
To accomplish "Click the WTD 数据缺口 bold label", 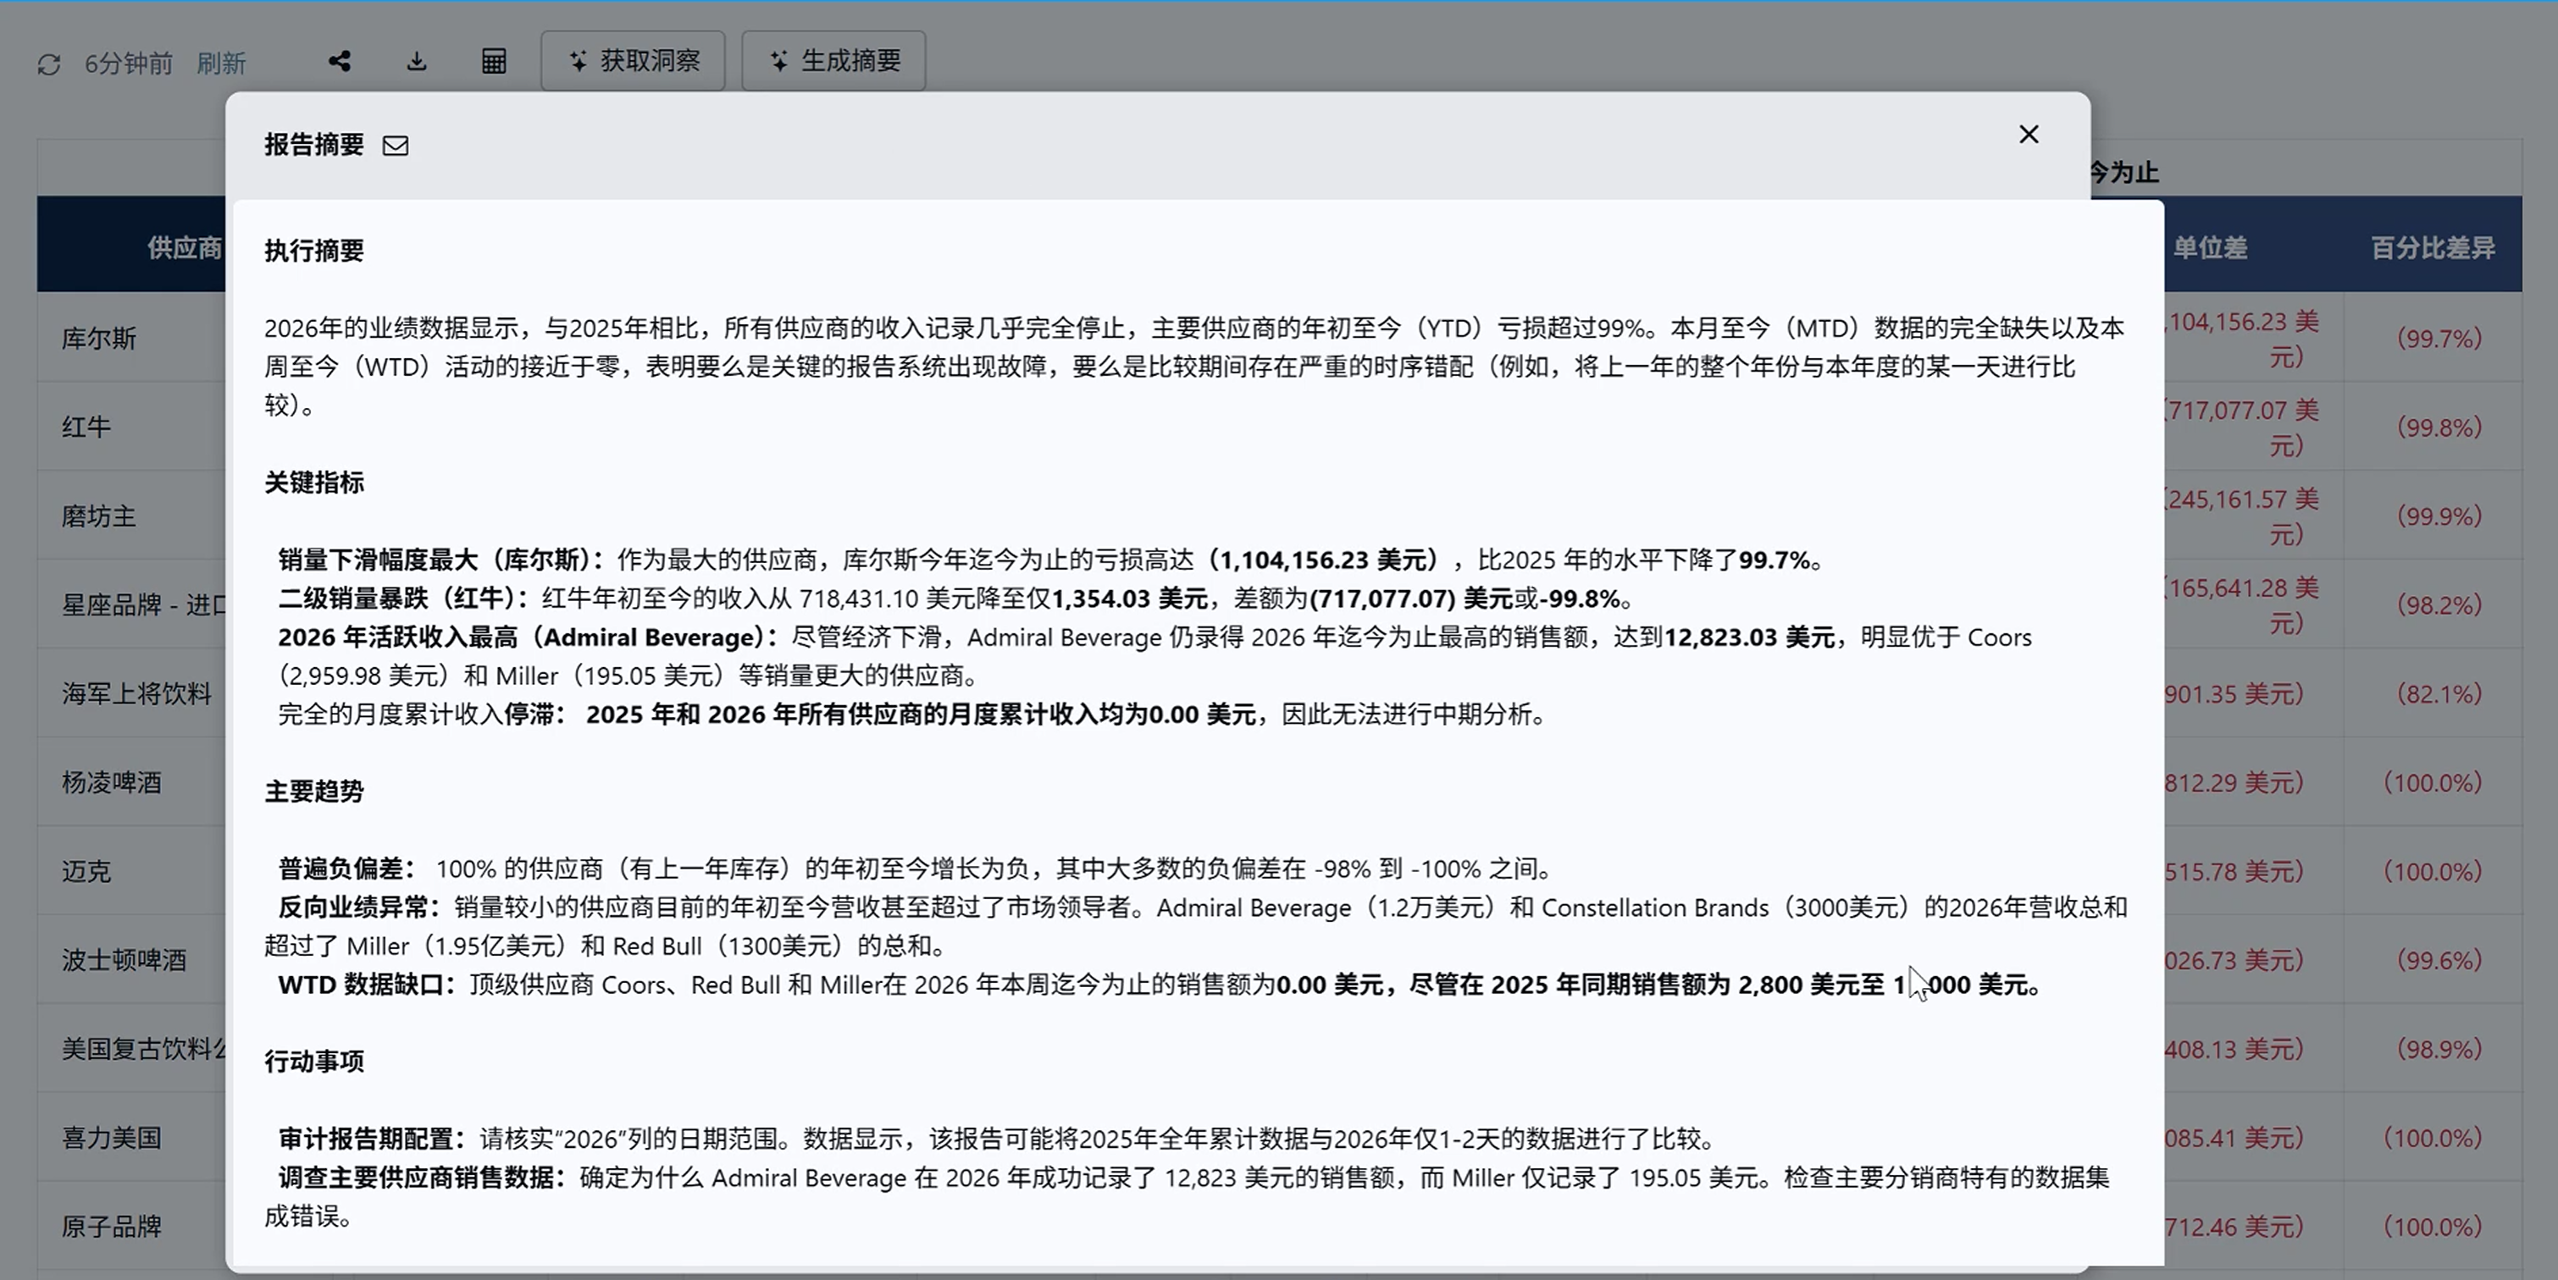I will click(x=367, y=985).
